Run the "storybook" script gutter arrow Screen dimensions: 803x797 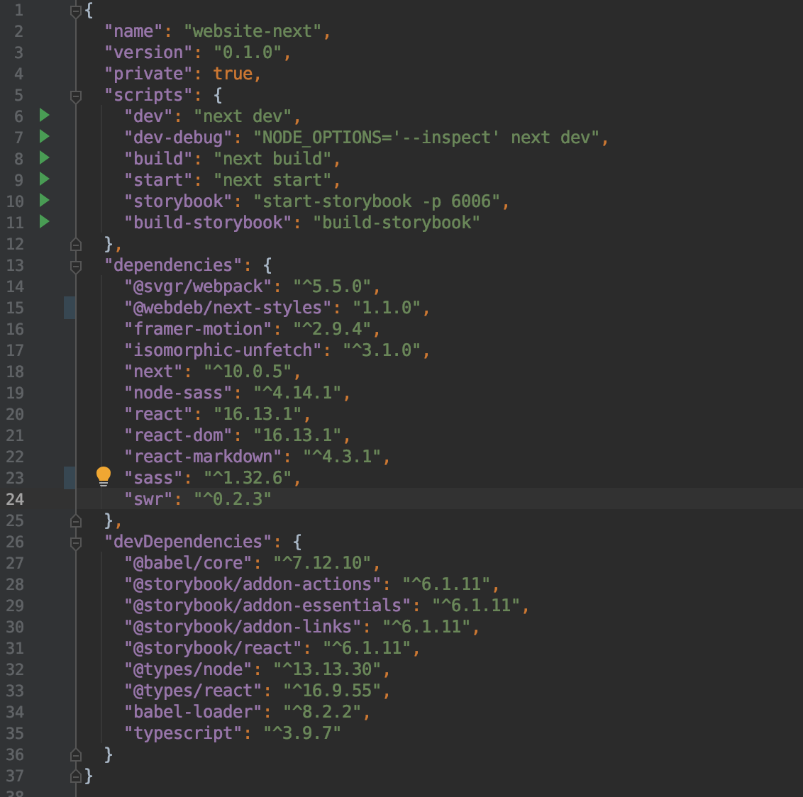click(x=45, y=200)
